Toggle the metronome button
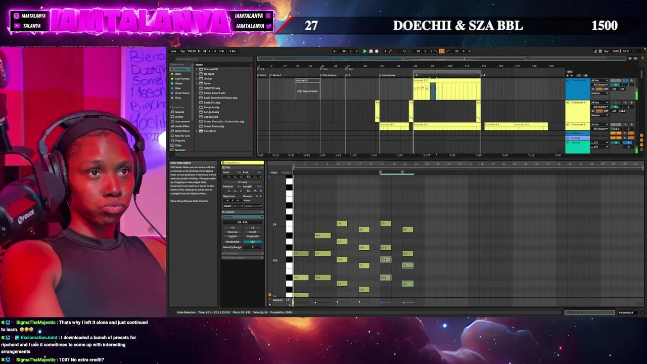Screen dimensions: 647x364 point(221,51)
